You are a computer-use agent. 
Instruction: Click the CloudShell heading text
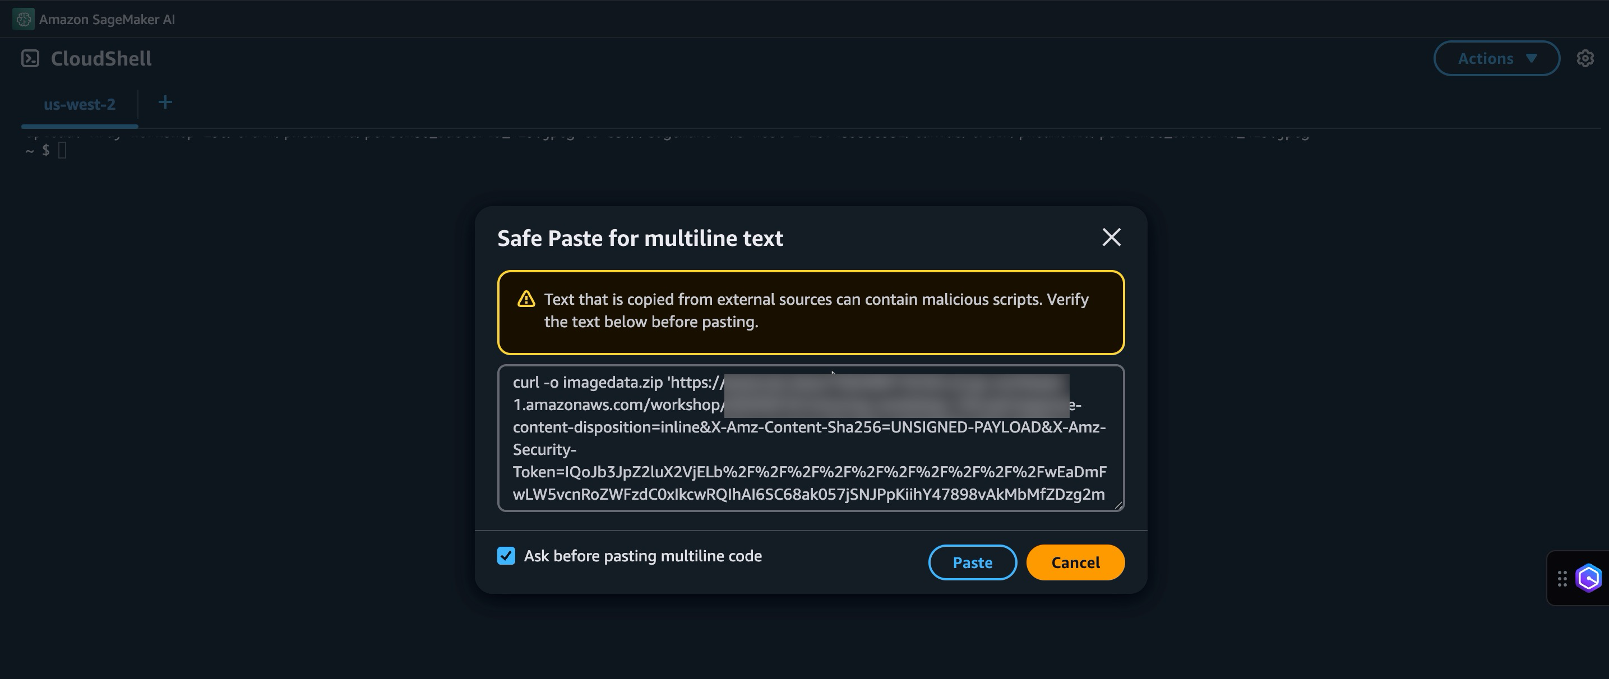[101, 59]
